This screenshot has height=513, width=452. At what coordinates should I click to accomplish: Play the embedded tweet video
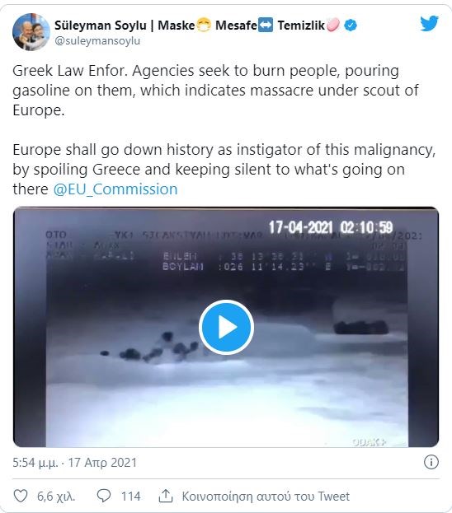coord(226,327)
